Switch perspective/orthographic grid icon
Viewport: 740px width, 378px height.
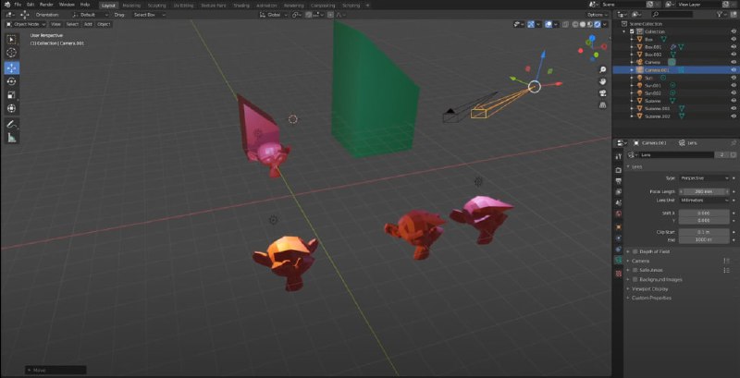click(x=603, y=105)
